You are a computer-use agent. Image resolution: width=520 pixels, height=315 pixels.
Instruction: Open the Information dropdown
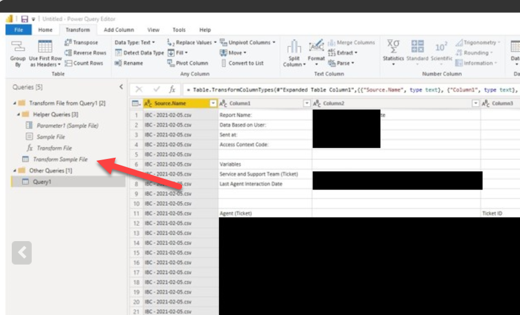click(476, 63)
